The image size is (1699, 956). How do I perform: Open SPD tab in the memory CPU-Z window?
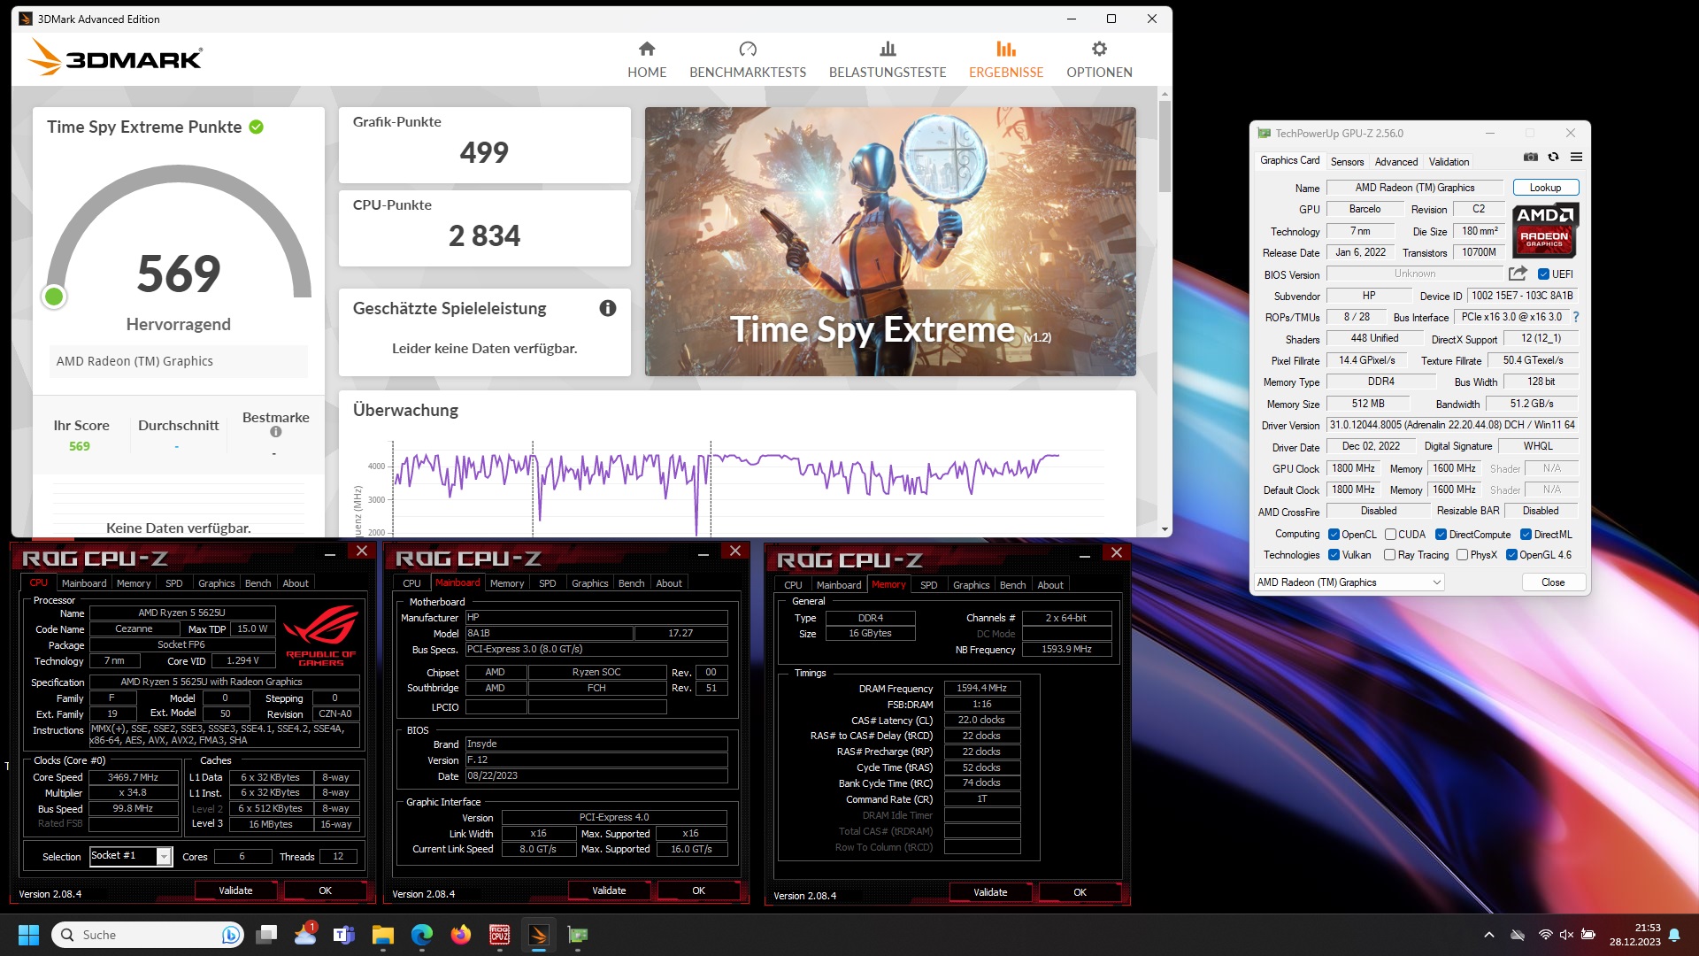click(928, 585)
